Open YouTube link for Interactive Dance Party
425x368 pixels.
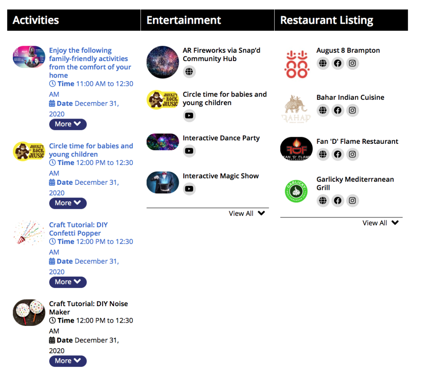(189, 151)
